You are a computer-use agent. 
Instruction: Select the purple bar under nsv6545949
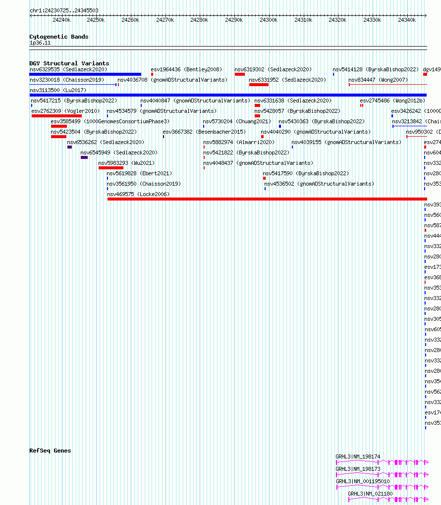84,157
